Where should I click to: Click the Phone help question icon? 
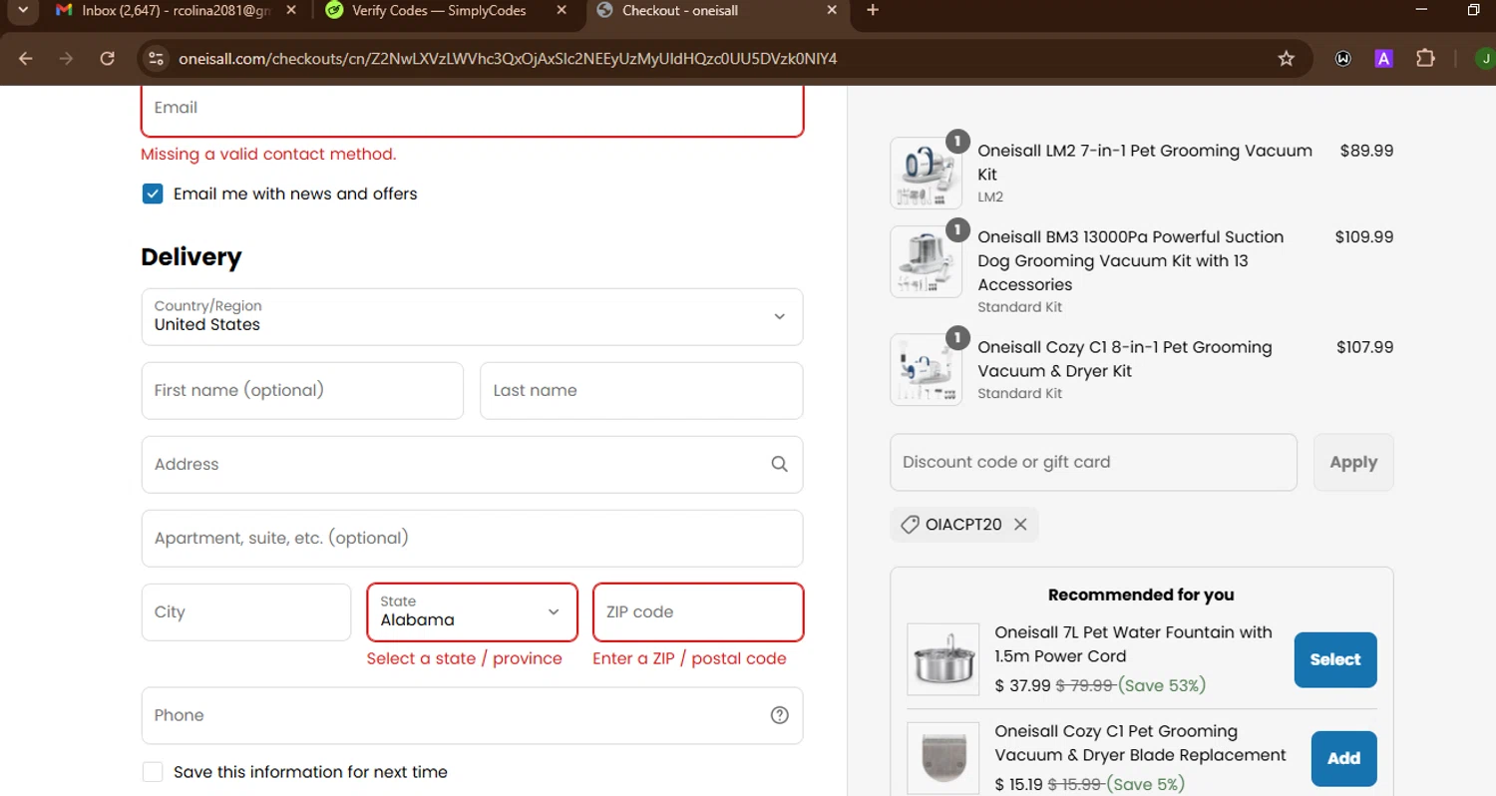coord(780,715)
